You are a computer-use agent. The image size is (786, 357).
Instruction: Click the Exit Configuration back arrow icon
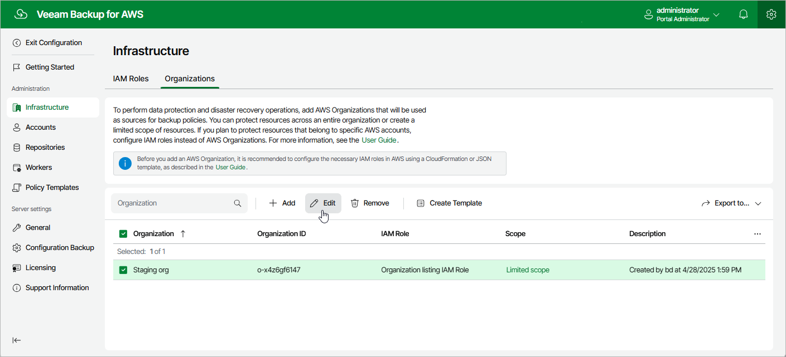(x=17, y=43)
